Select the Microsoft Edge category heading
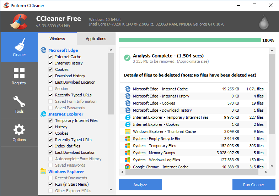The height and width of the screenshot is (196, 279). coord(63,50)
